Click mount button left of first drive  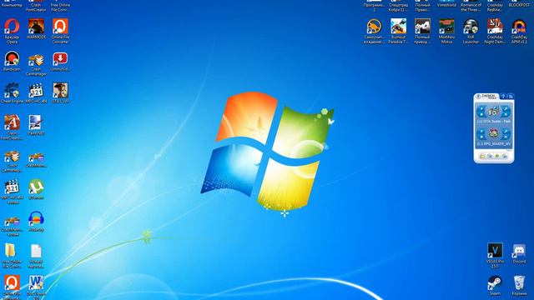[x=481, y=111]
